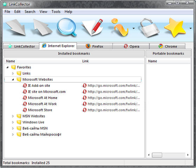Screen dimensions: 196x168
Task: Click the Portable bookmarks header button
Action: (168, 54)
